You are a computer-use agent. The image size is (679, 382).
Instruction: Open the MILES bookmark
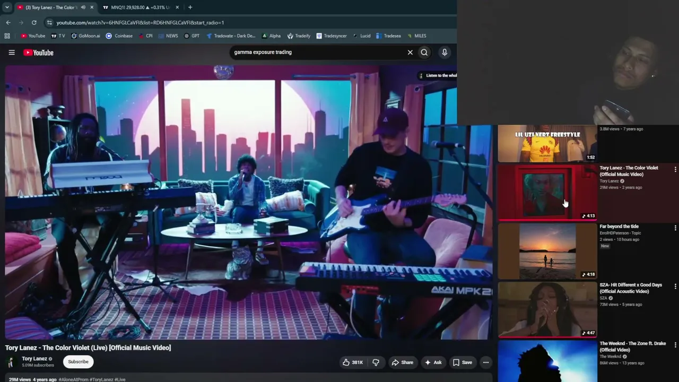coord(417,36)
